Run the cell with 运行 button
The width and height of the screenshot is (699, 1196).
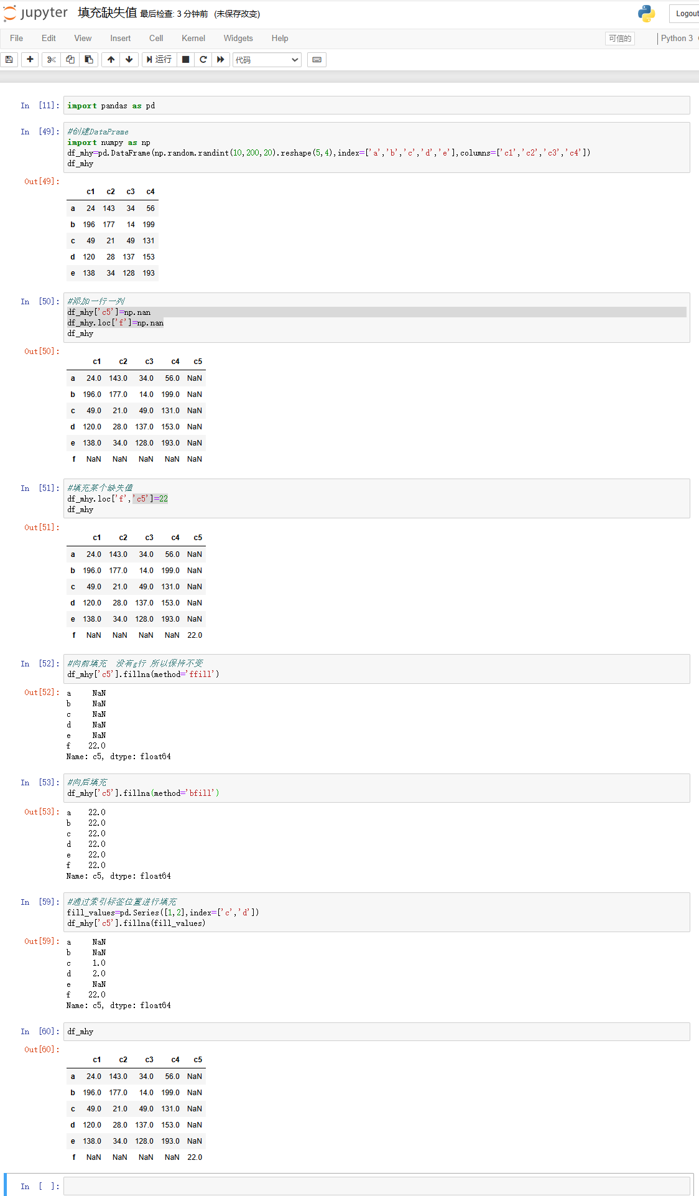[159, 60]
